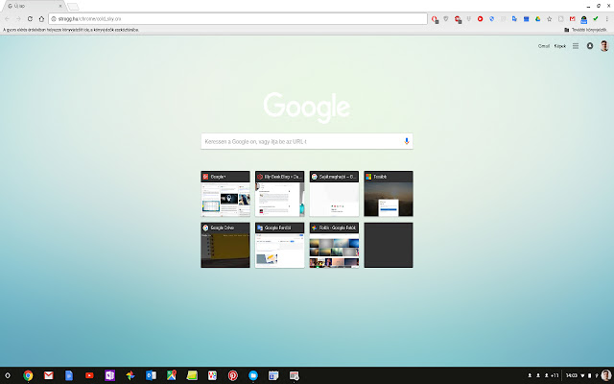Open the Chrome OS launcher circle
This screenshot has height=384, width=614.
8,375
